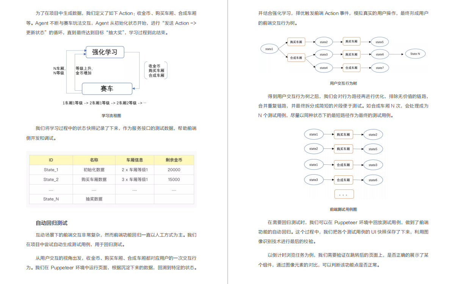Viewport: 452px width, 284px height.
Task: Click the ellipsis box below the test cases
Action: click(344, 194)
